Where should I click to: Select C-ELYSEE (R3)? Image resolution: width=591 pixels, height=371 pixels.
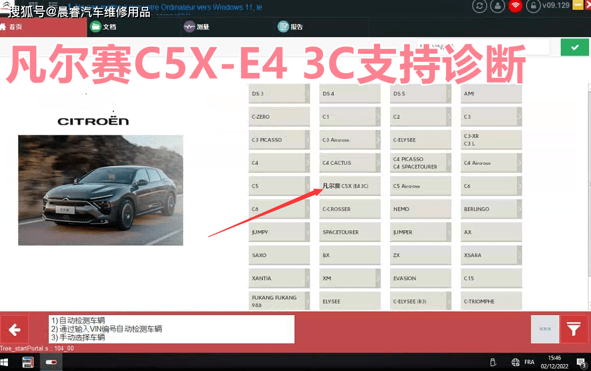point(420,301)
